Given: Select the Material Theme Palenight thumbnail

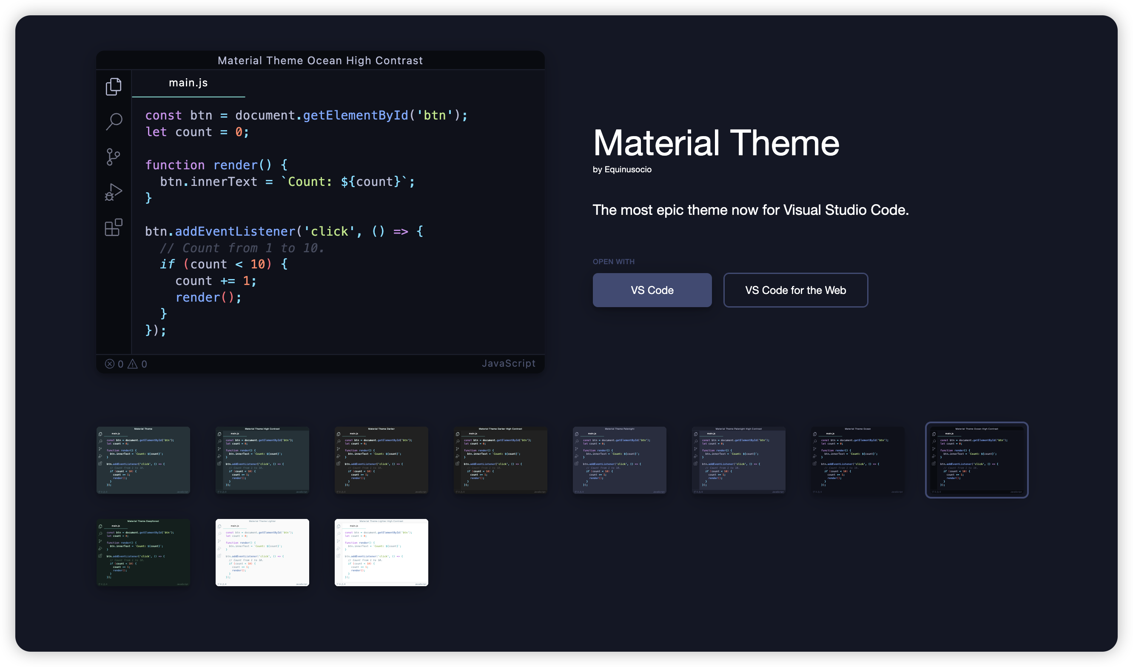Looking at the screenshot, I should click(x=620, y=460).
